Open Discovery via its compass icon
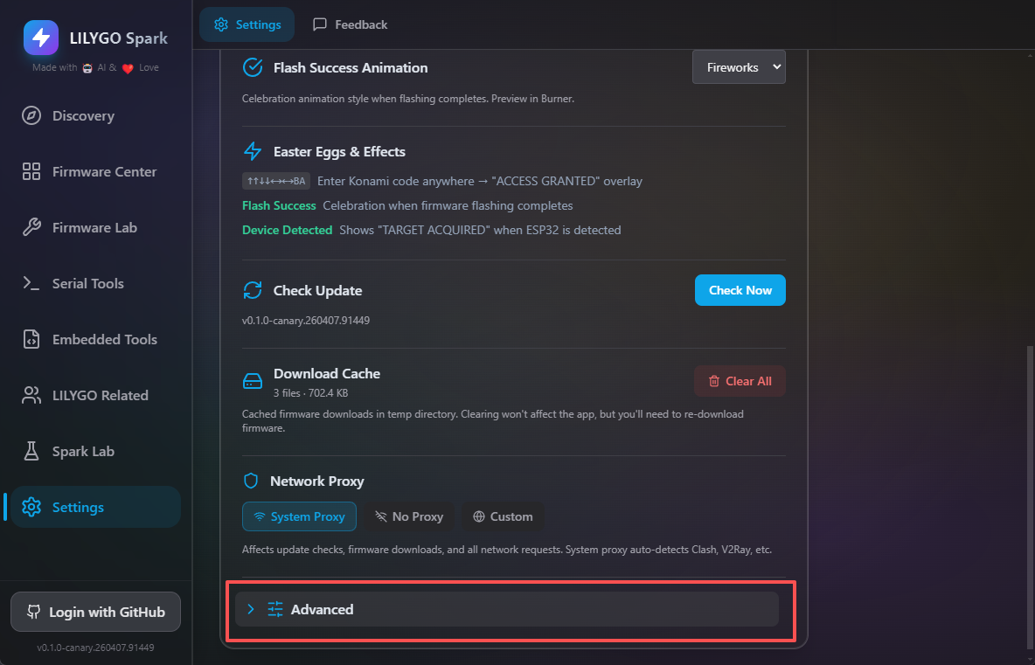Screen dimensions: 1035x665 pos(31,116)
